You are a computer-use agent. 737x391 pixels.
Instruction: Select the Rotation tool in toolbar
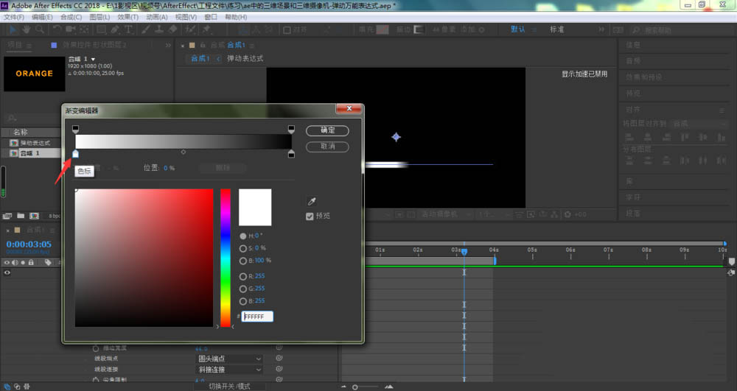pyautogui.click(x=56, y=29)
